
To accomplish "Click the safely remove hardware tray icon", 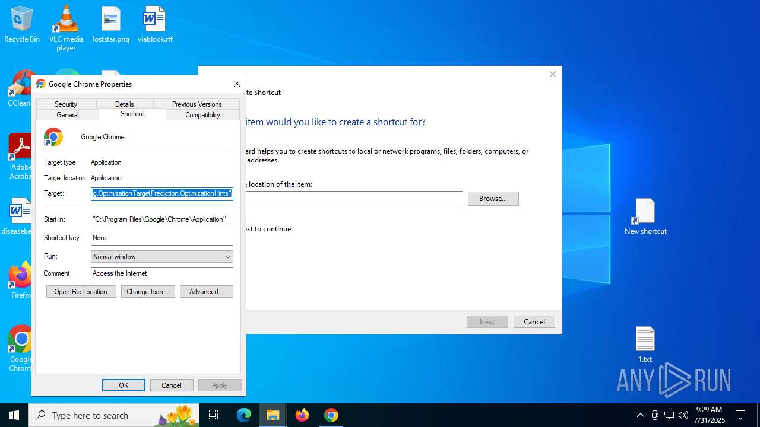I will (655, 415).
